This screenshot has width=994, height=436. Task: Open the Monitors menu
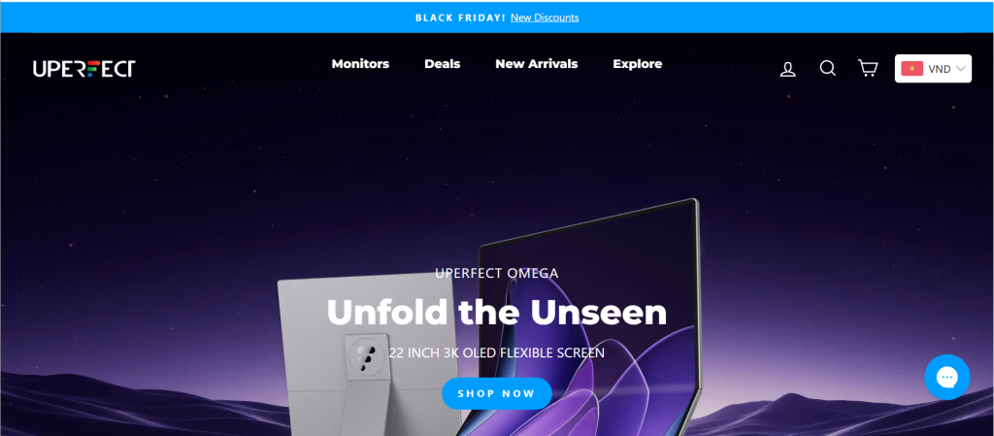point(360,64)
